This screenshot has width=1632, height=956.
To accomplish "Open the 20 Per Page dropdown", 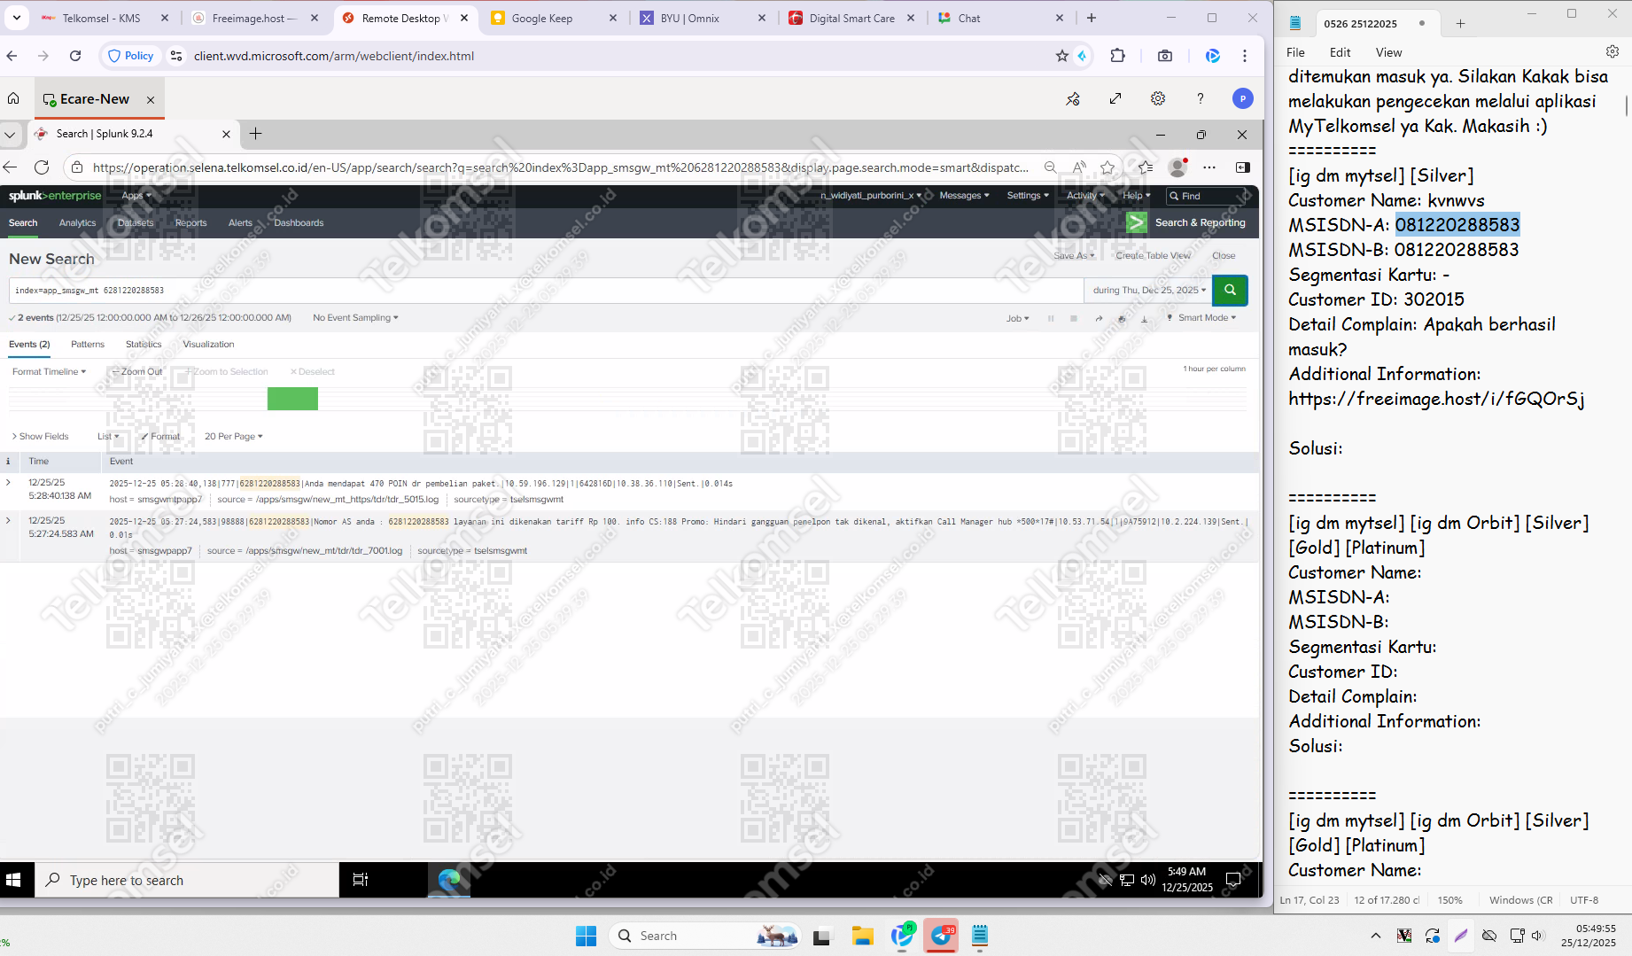I will (233, 437).
